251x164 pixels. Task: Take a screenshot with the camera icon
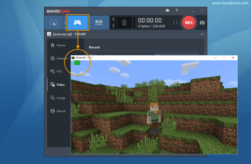[x=202, y=23]
